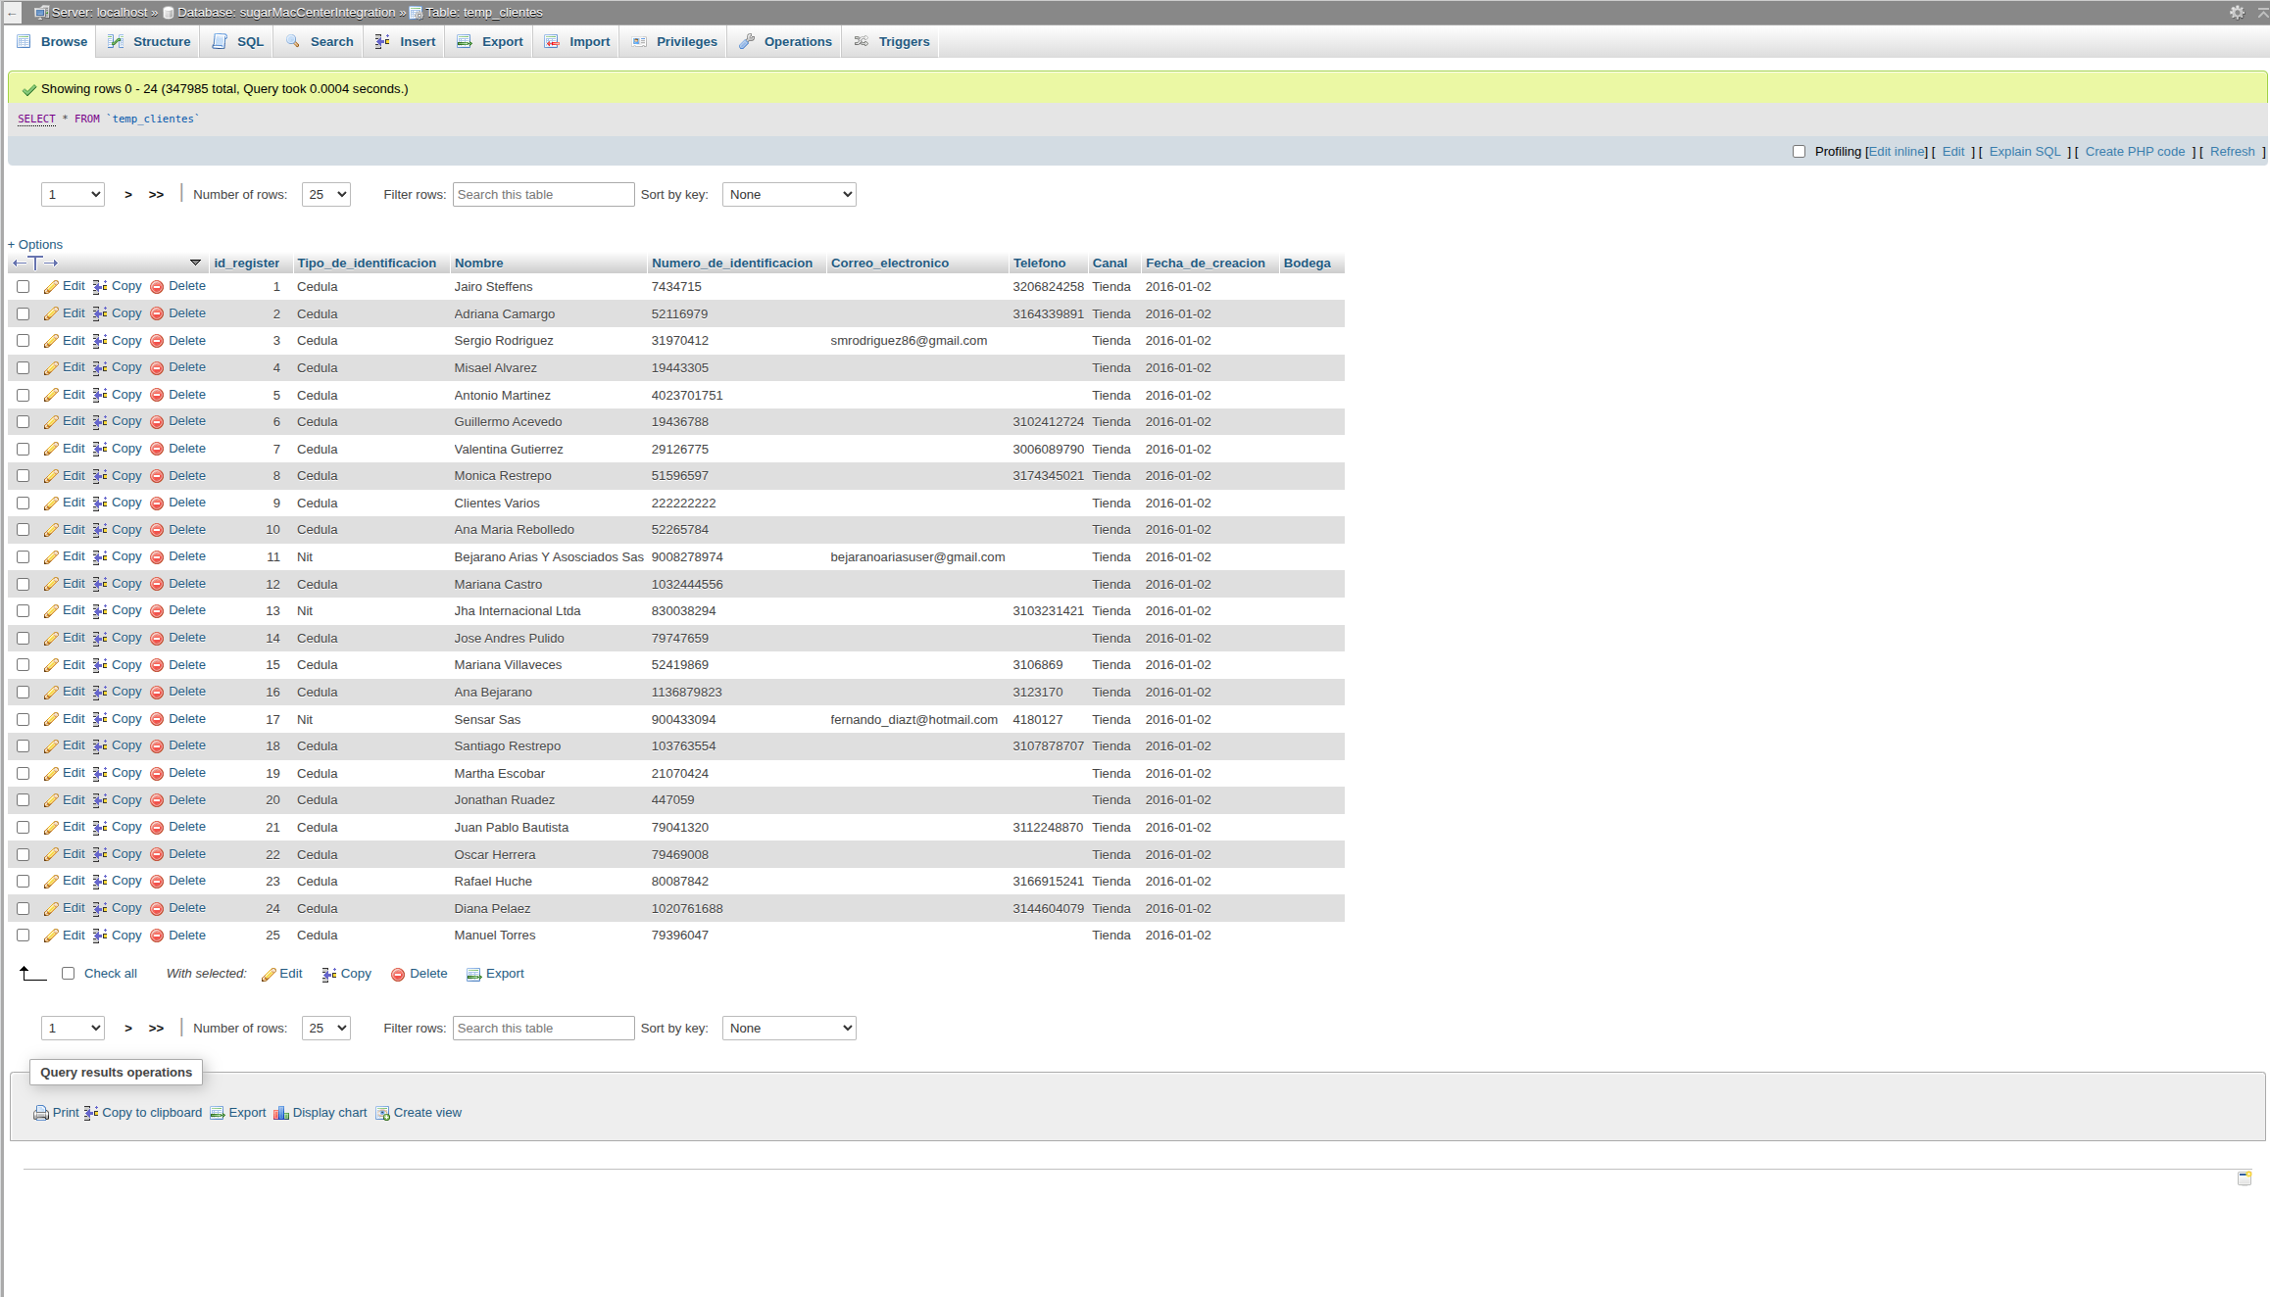
Task: Expand the top Sort by key dropdown
Action: [x=788, y=195]
